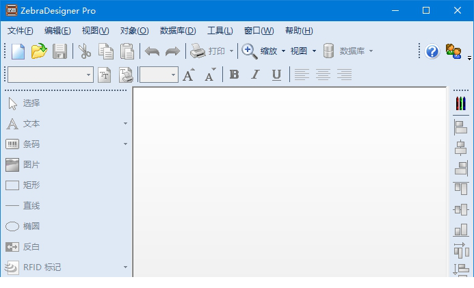Align text center
The image size is (474, 288).
pyautogui.click(x=323, y=75)
